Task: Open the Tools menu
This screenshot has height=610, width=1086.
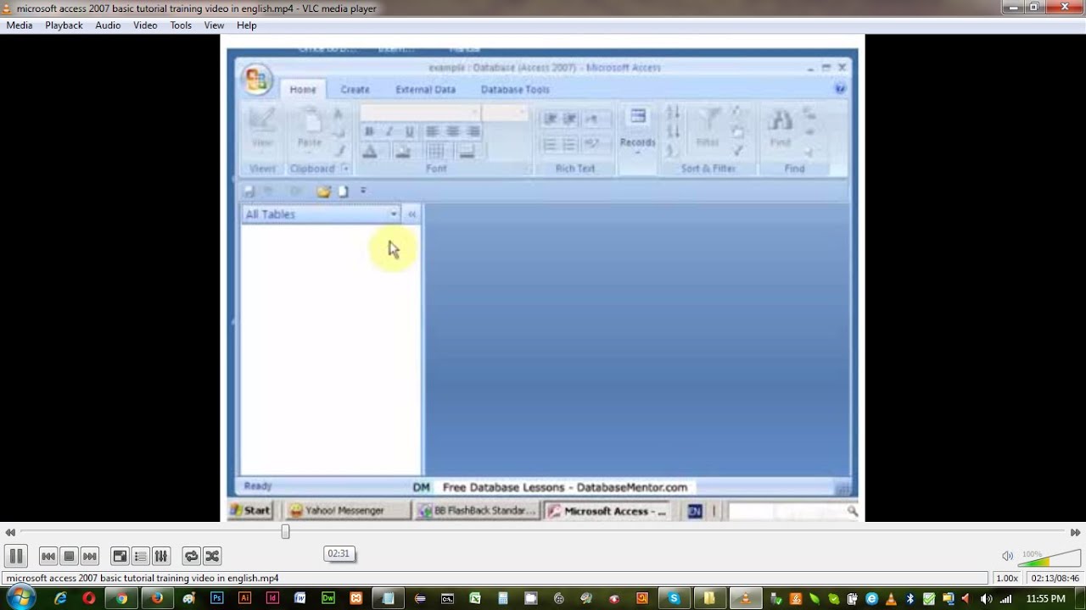Action: (181, 25)
